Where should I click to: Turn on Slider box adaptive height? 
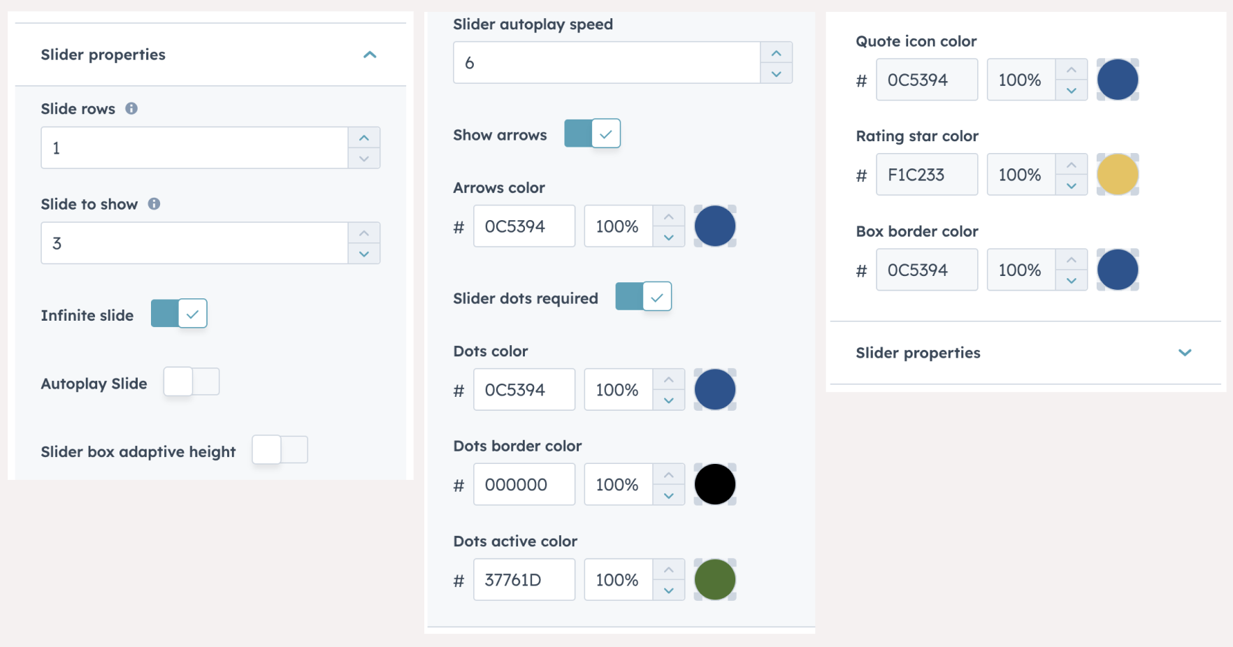280,450
